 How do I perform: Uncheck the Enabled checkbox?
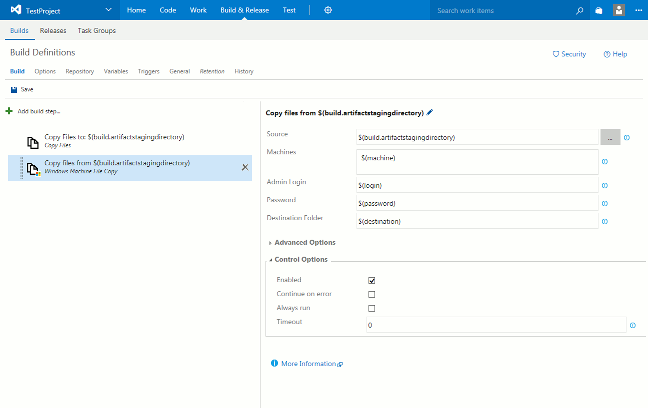[371, 281]
